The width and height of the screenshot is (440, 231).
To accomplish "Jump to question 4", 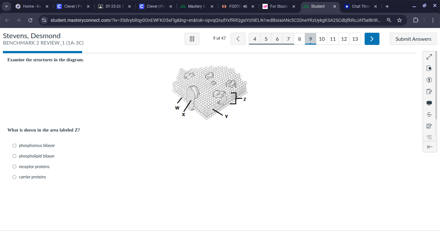I will 255,39.
